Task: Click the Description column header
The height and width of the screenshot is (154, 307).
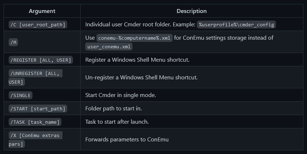Action: coord(191,11)
